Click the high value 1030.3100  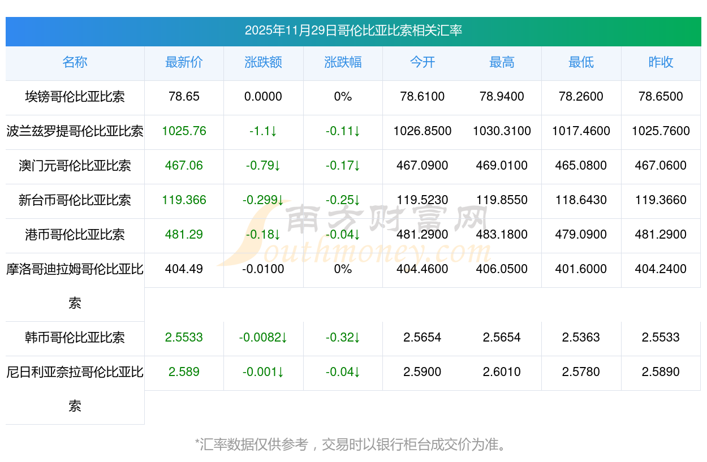coord(502,131)
